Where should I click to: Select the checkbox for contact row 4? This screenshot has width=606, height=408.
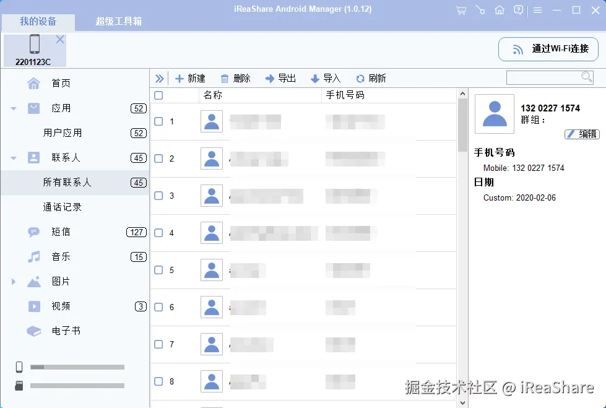pos(157,233)
